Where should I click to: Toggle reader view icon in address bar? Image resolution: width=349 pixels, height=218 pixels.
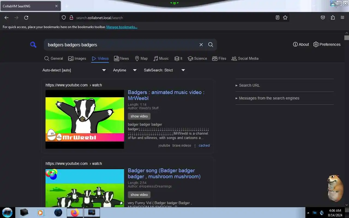click(x=277, y=18)
